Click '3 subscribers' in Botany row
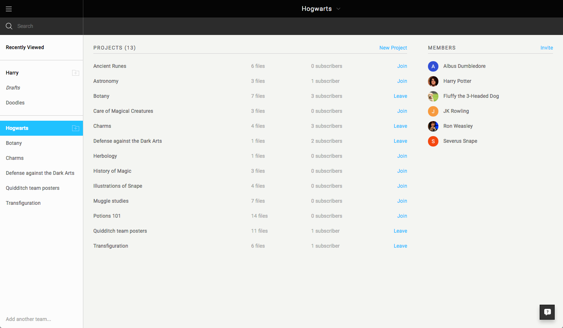 [327, 96]
